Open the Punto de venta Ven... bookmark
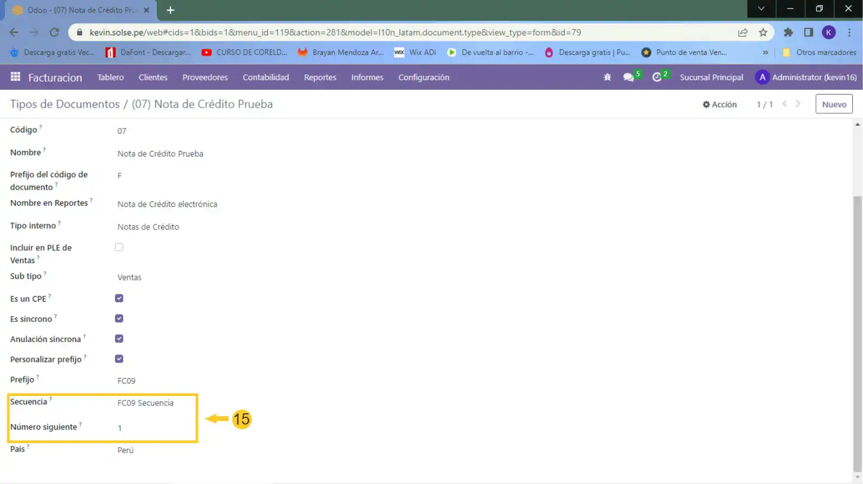This screenshot has height=484, width=863. tap(684, 52)
